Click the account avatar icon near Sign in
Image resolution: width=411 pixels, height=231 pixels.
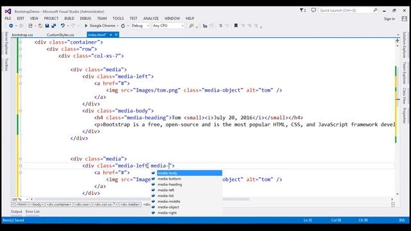(404, 19)
